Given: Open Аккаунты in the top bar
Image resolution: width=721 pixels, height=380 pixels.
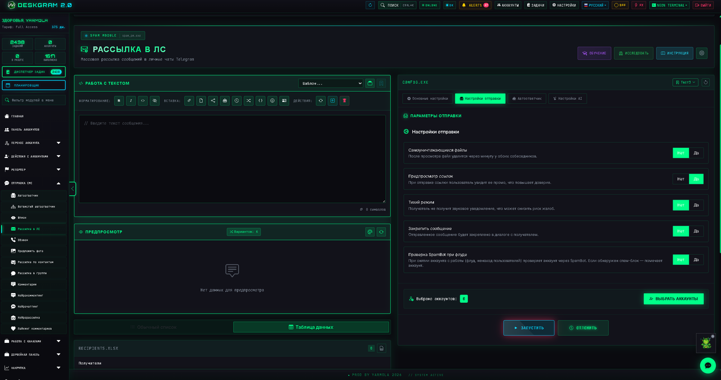Looking at the screenshot, I should pyautogui.click(x=508, y=5).
